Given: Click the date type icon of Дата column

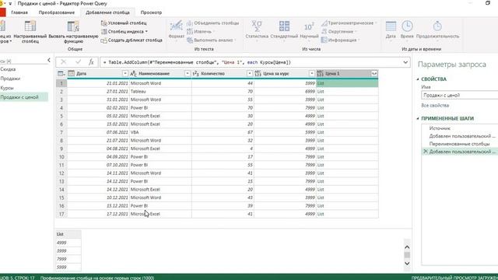Looking at the screenshot, I should point(72,74).
